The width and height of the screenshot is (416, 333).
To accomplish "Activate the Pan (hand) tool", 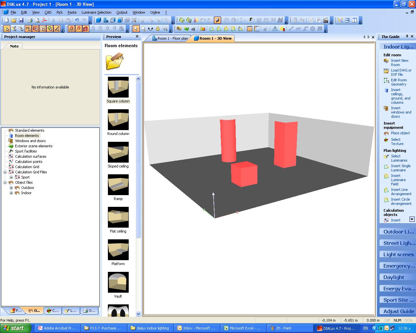I will coord(158,29).
